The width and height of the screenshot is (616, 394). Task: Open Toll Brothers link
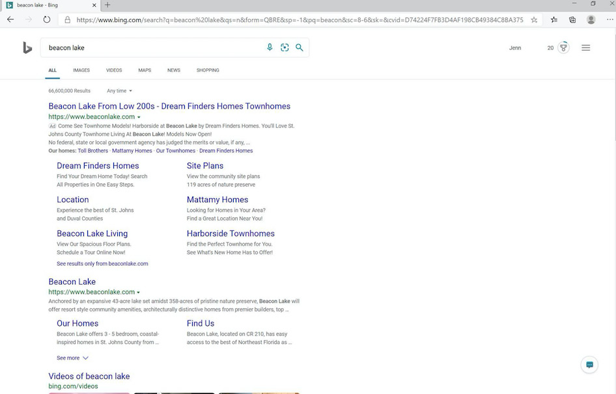[x=92, y=151]
